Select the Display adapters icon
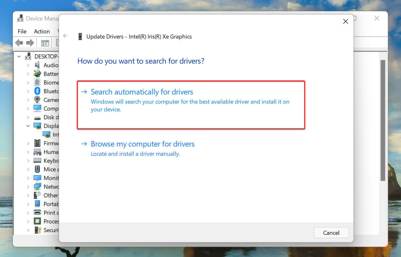The width and height of the screenshot is (401, 257). [x=38, y=126]
